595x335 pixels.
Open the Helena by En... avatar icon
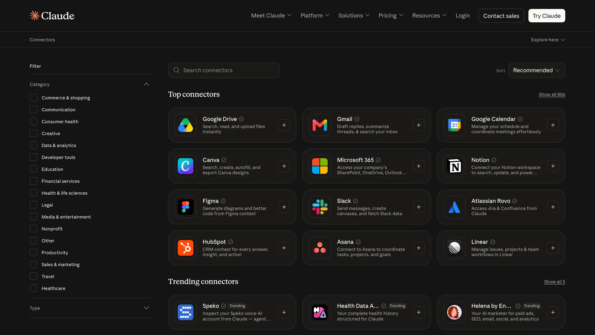coord(454,312)
